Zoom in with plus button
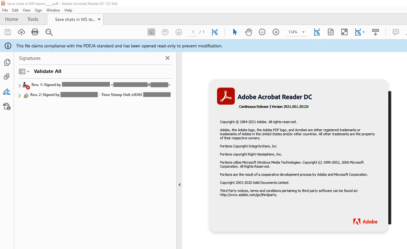407x249 pixels. click(x=276, y=32)
